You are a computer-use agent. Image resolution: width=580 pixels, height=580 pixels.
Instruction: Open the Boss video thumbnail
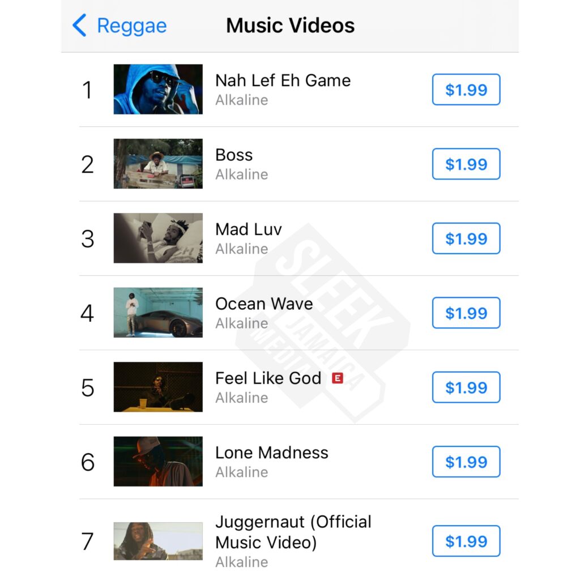coord(158,164)
